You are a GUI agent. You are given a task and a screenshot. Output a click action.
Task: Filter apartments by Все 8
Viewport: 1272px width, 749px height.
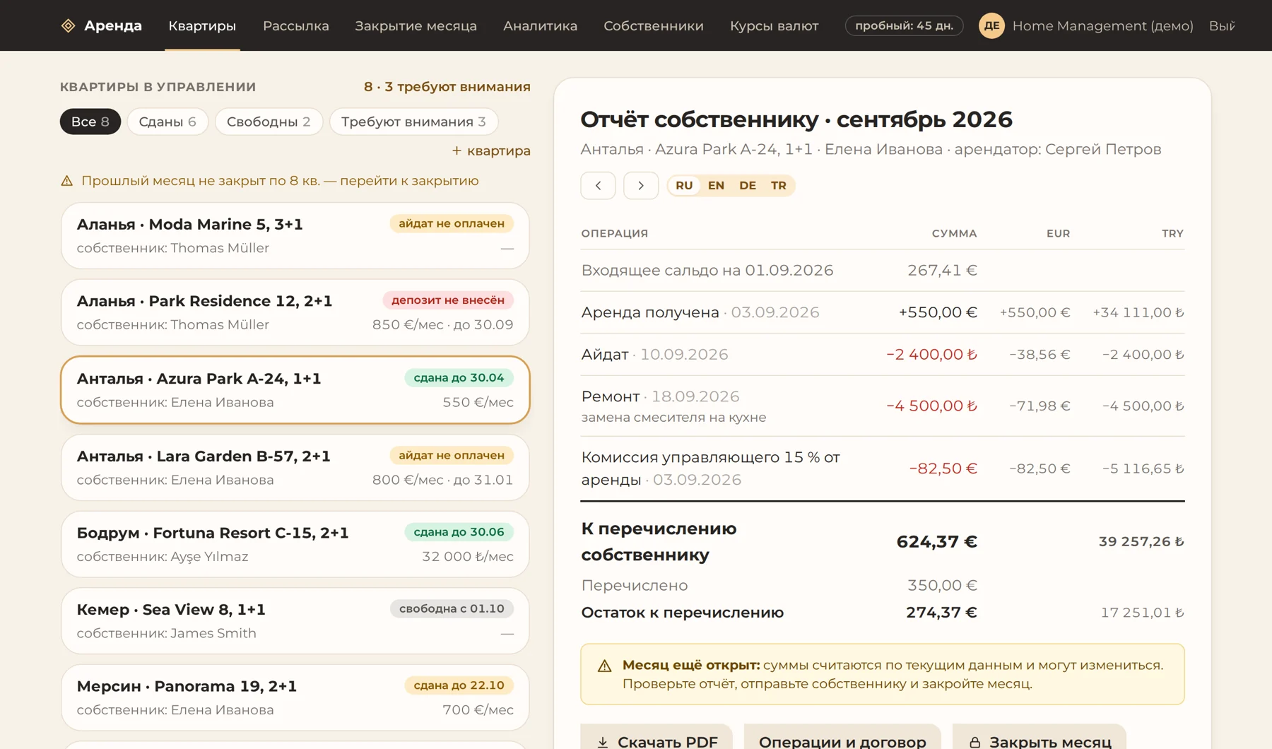tap(90, 122)
